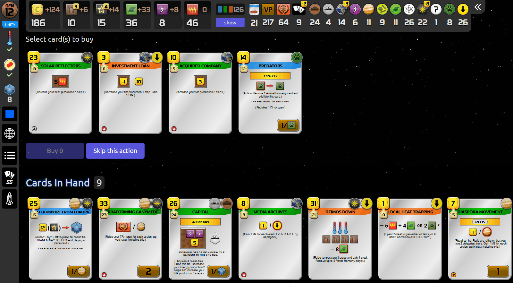Open the colonies rocket icon

[10, 199]
